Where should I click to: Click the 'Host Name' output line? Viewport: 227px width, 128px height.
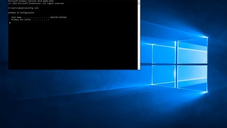[39, 17]
